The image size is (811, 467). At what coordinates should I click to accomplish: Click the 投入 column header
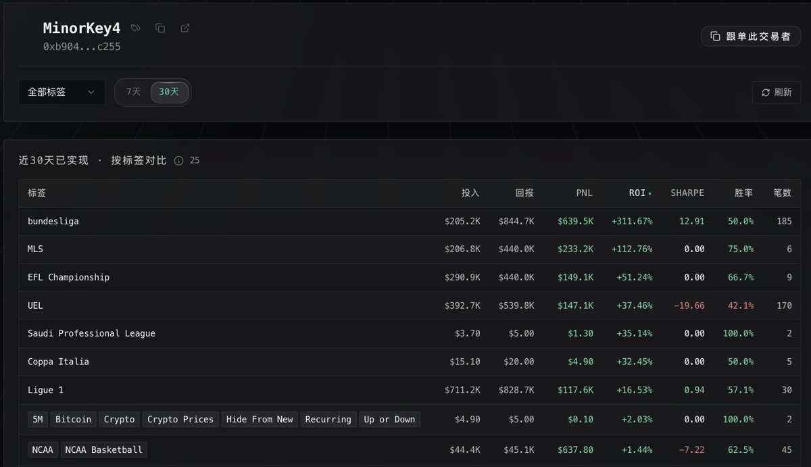pyautogui.click(x=470, y=193)
